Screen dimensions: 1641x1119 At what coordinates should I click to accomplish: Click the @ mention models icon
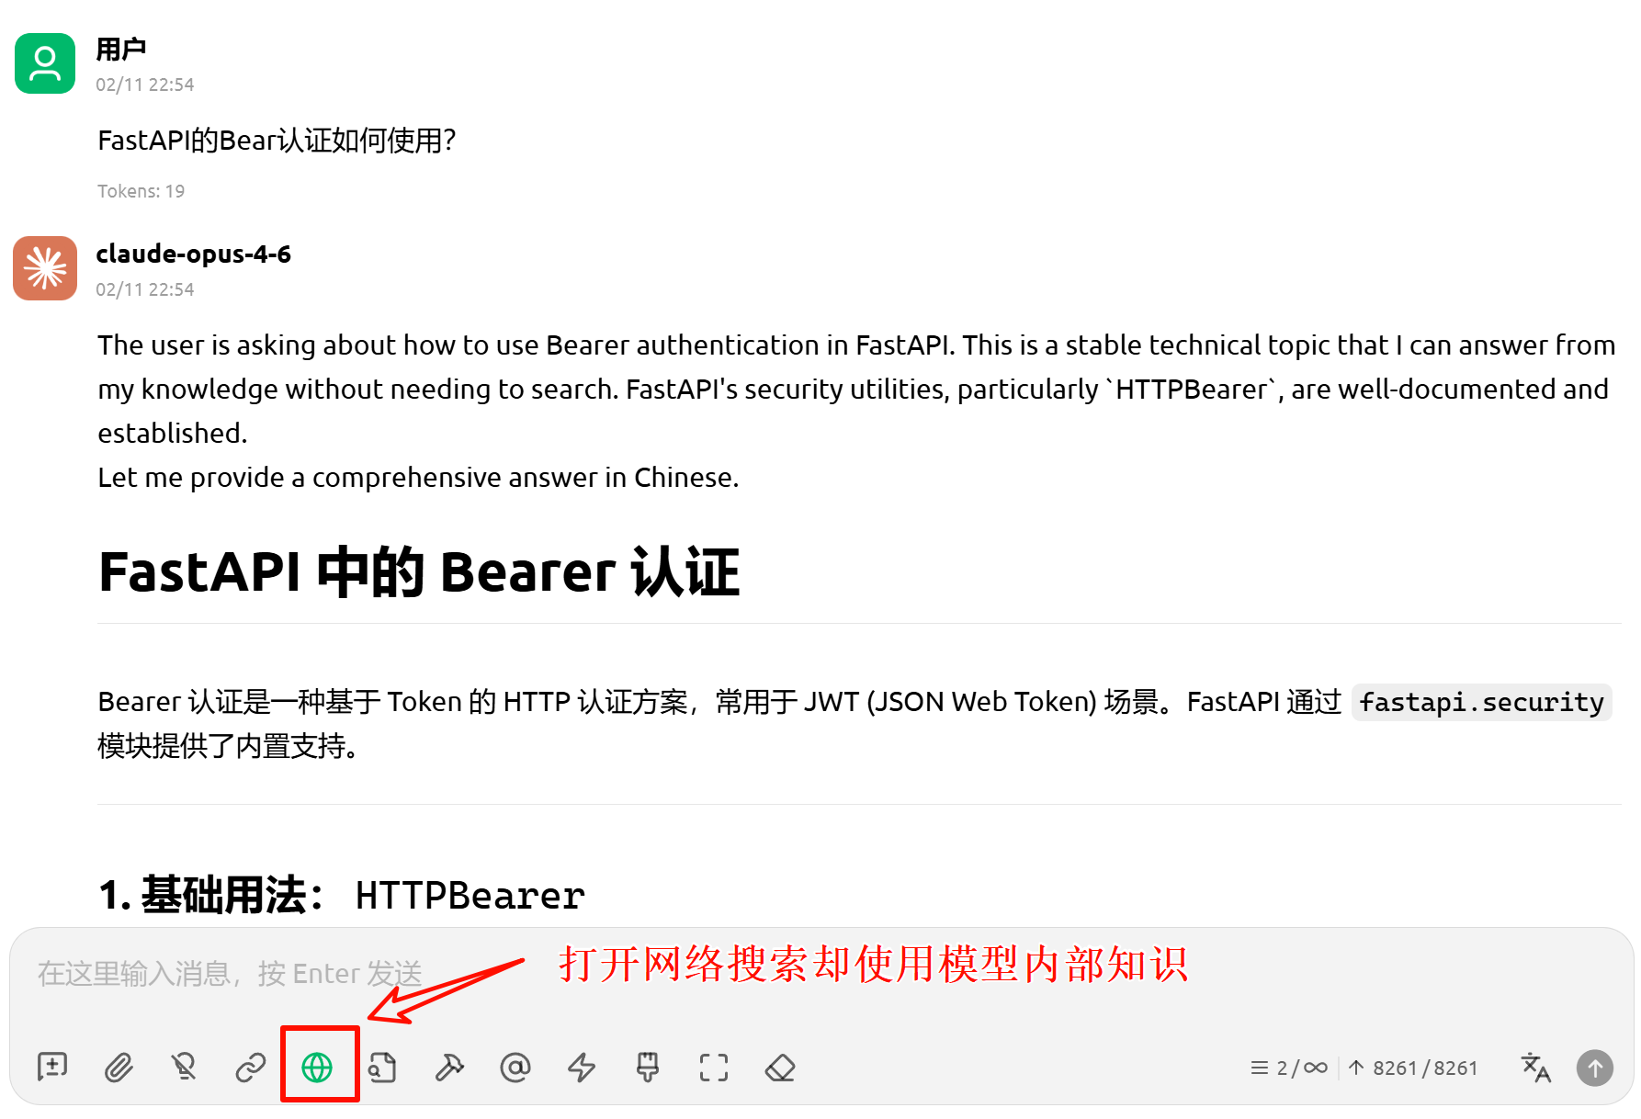pyautogui.click(x=515, y=1068)
